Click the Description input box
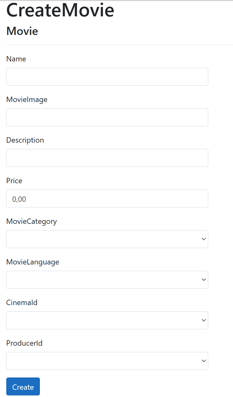This screenshot has width=233, height=397. (x=107, y=158)
